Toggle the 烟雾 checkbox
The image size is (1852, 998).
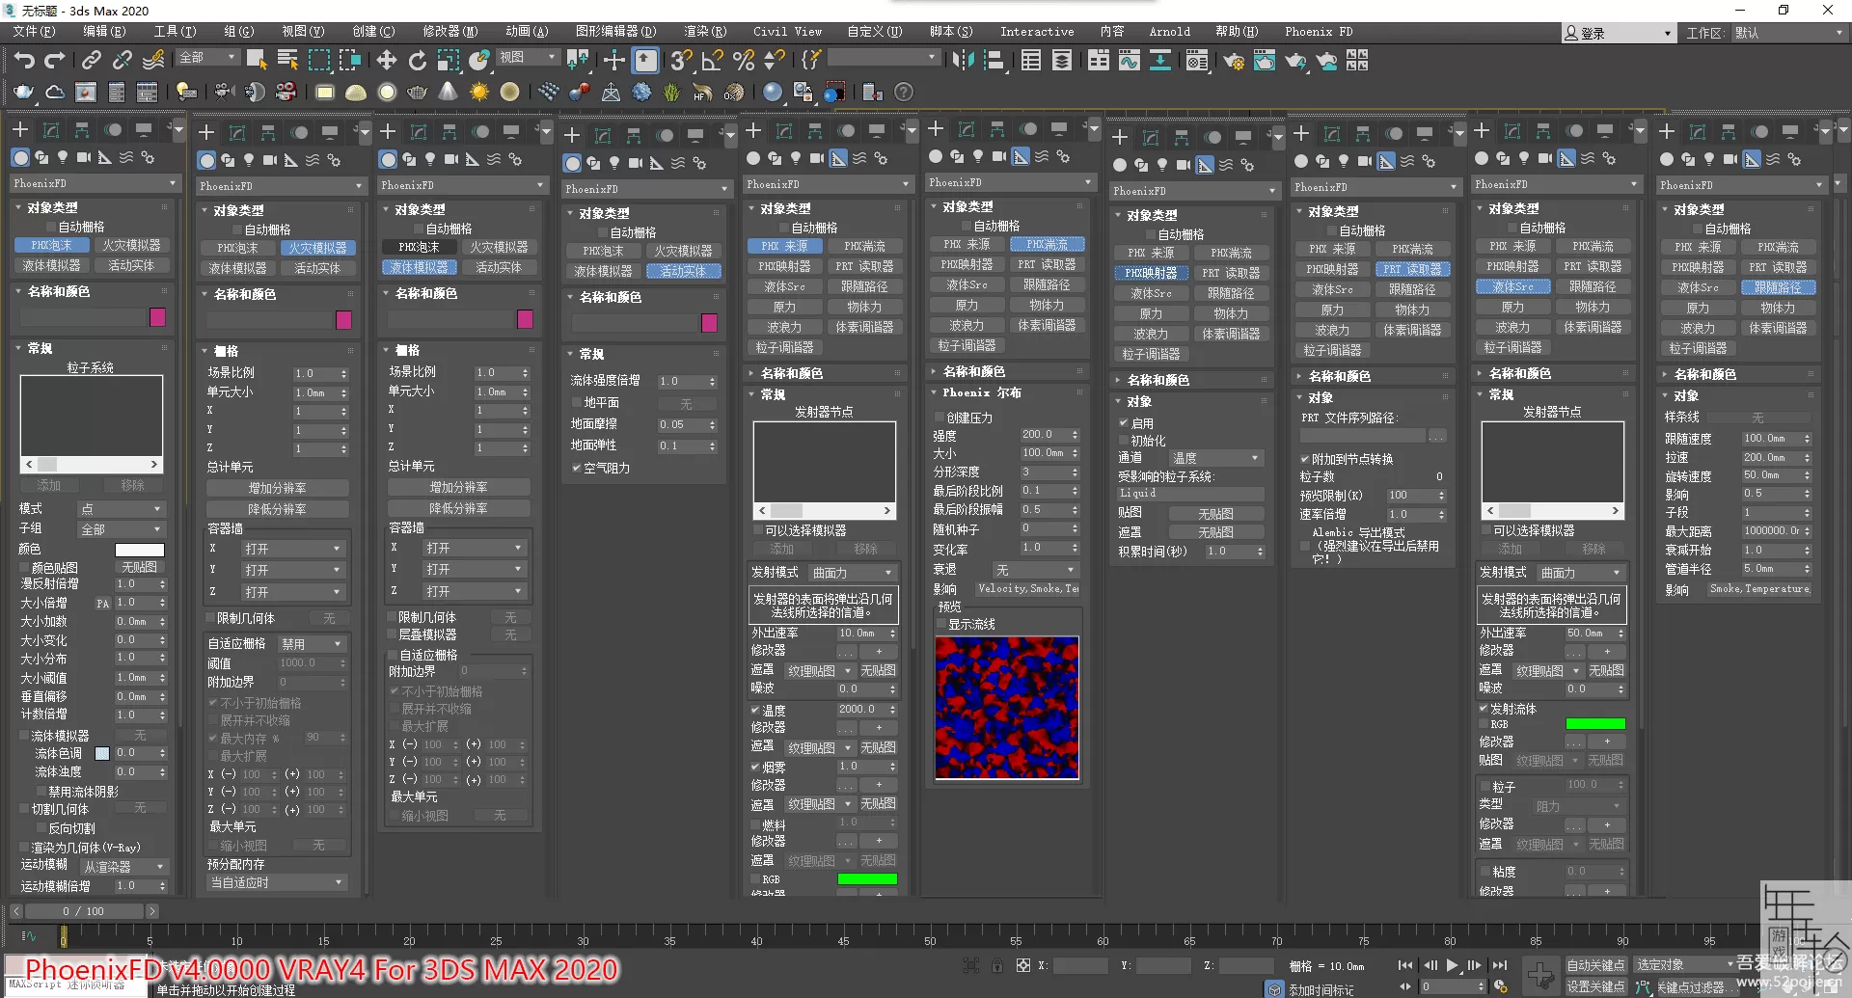click(x=755, y=768)
